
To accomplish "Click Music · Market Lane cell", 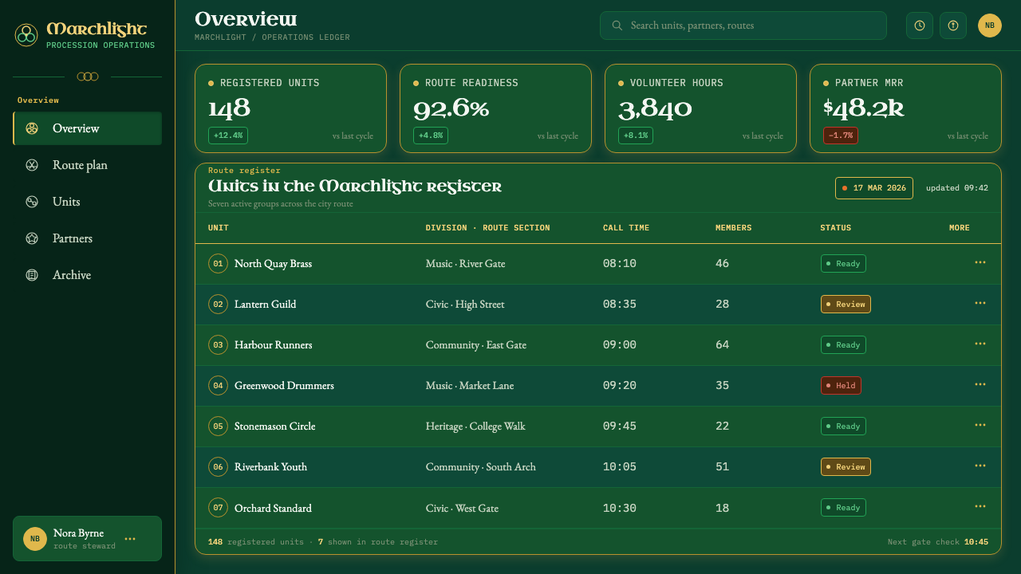I will 470,386.
